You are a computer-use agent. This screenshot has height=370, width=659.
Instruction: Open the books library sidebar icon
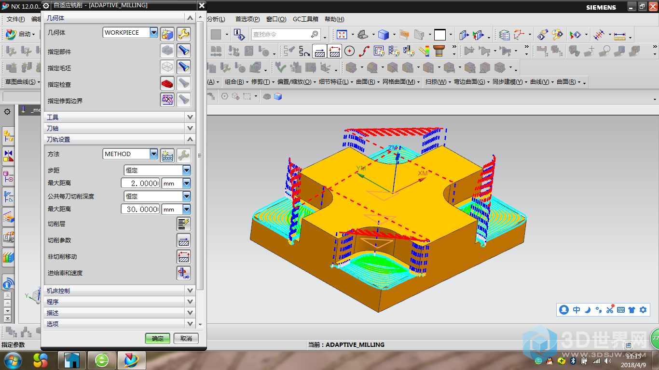pyautogui.click(x=8, y=258)
